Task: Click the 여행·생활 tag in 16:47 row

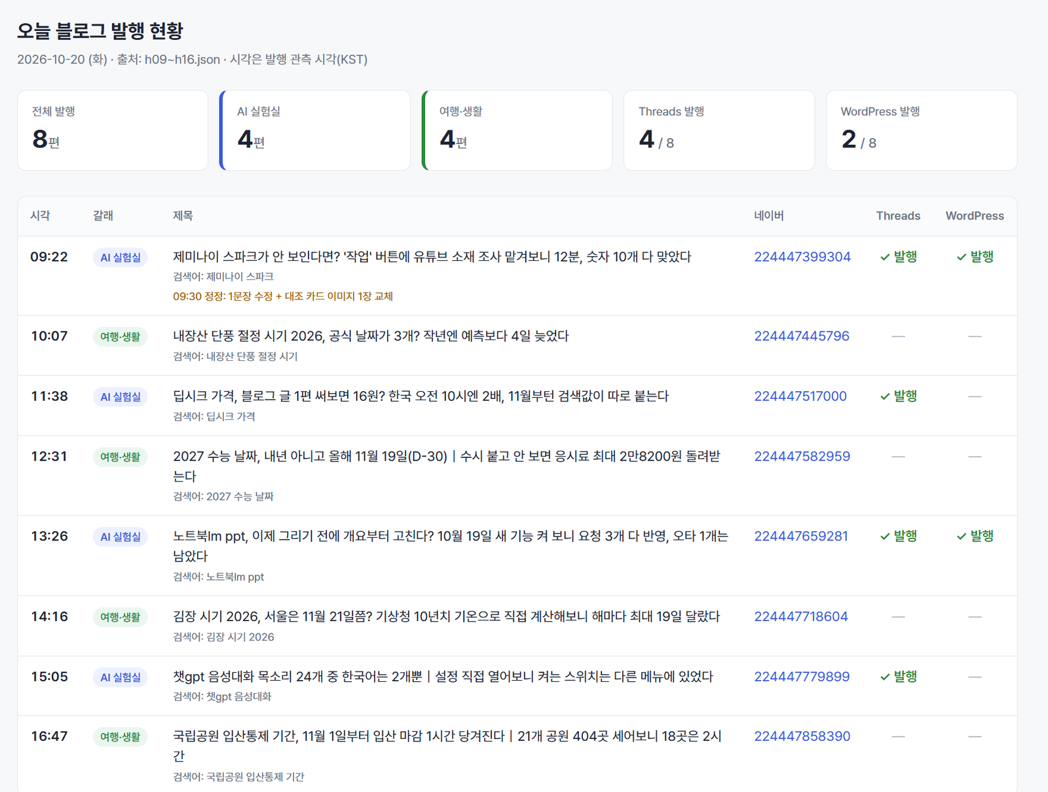Action: (x=121, y=737)
